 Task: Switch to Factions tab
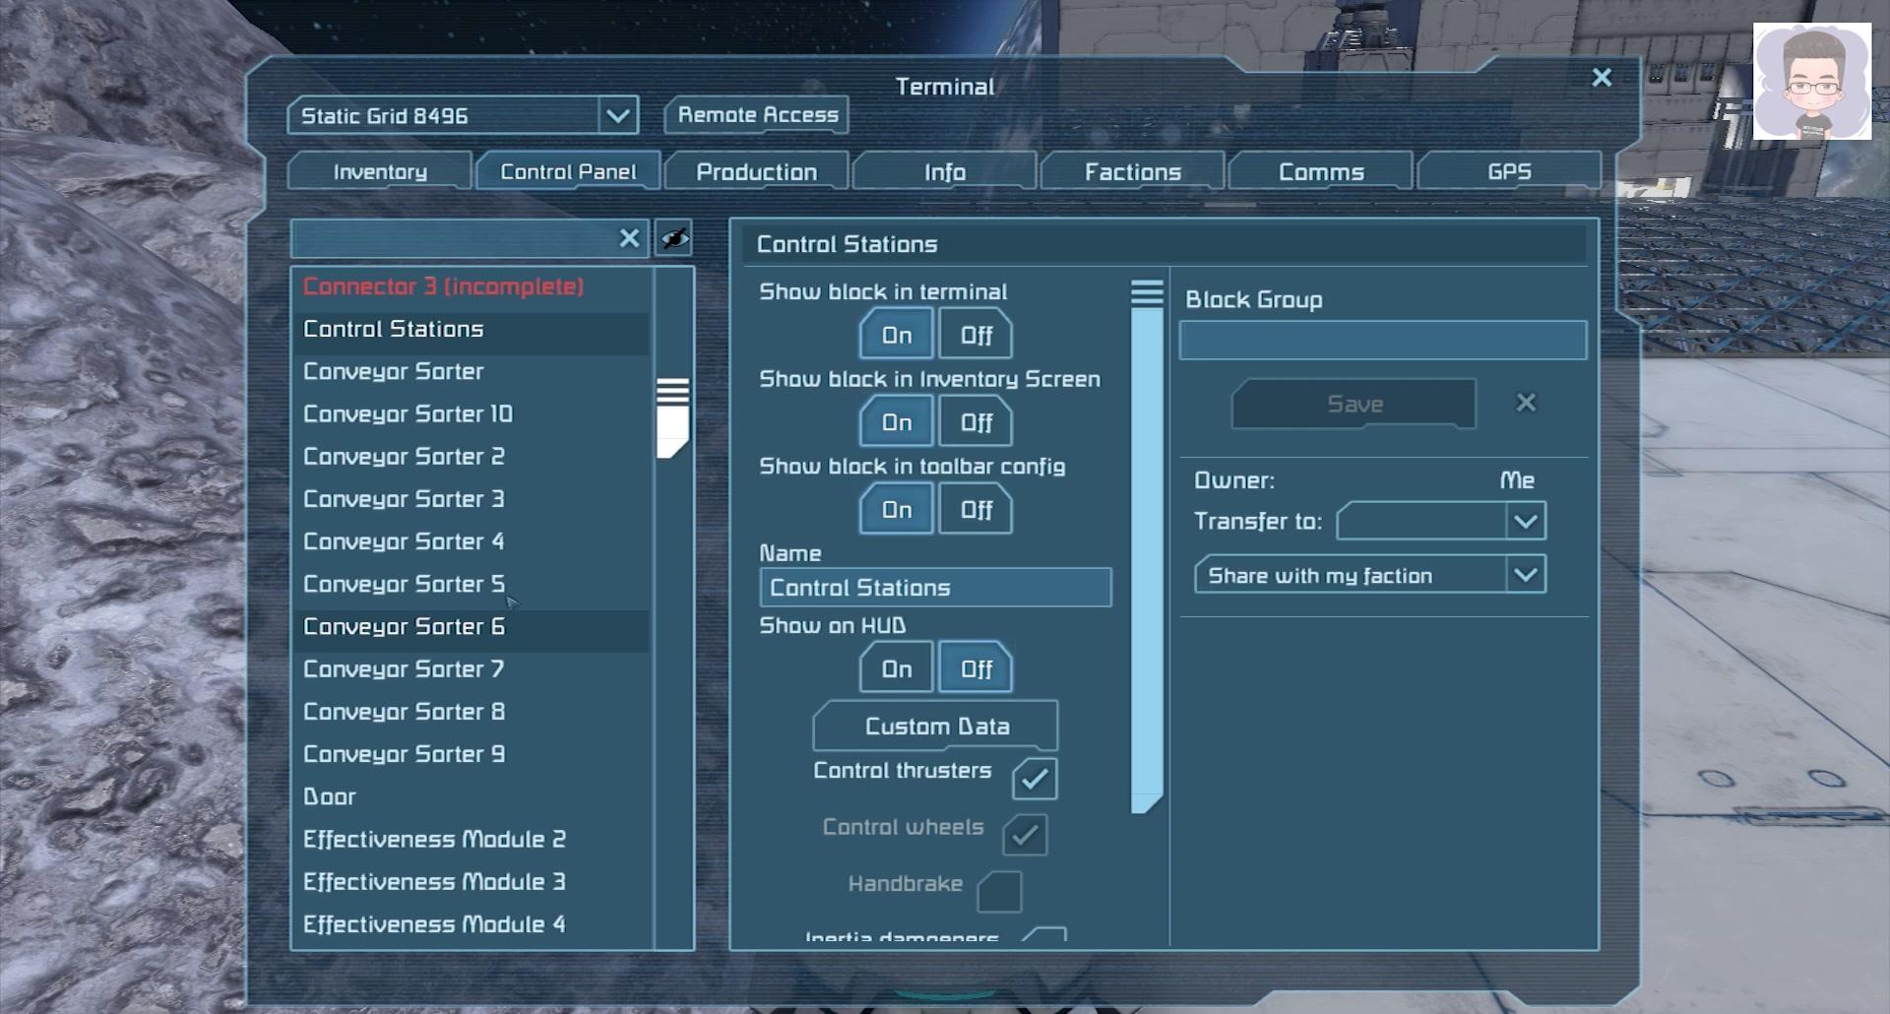1132,171
